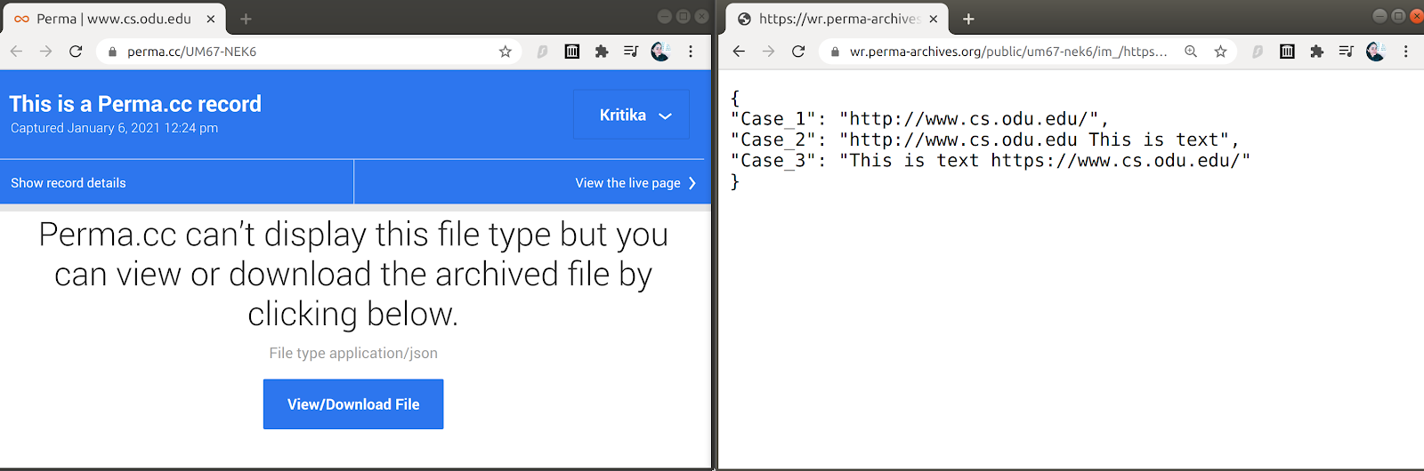This screenshot has width=1424, height=471.
Task: Open a new tab in the archive window
Action: 969,19
